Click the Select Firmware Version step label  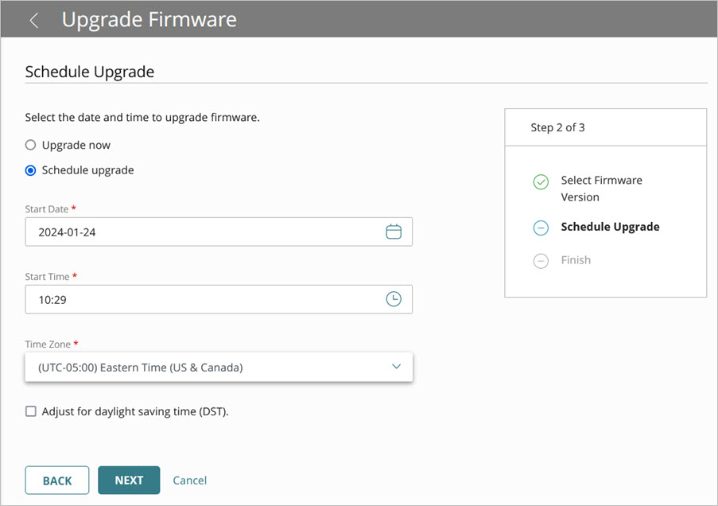point(601,189)
